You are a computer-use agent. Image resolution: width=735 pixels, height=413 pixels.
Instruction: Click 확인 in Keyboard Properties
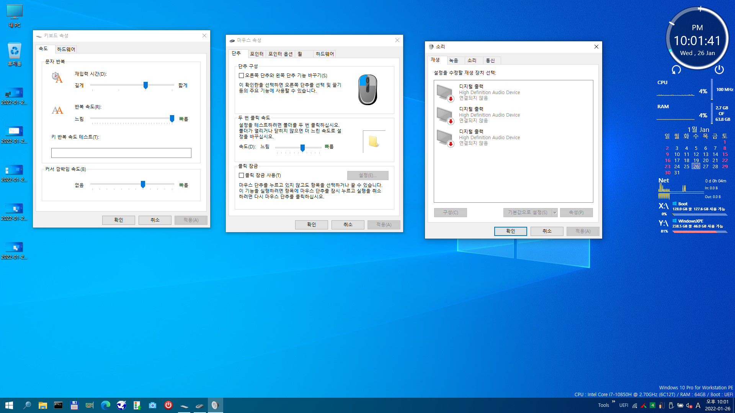[119, 220]
